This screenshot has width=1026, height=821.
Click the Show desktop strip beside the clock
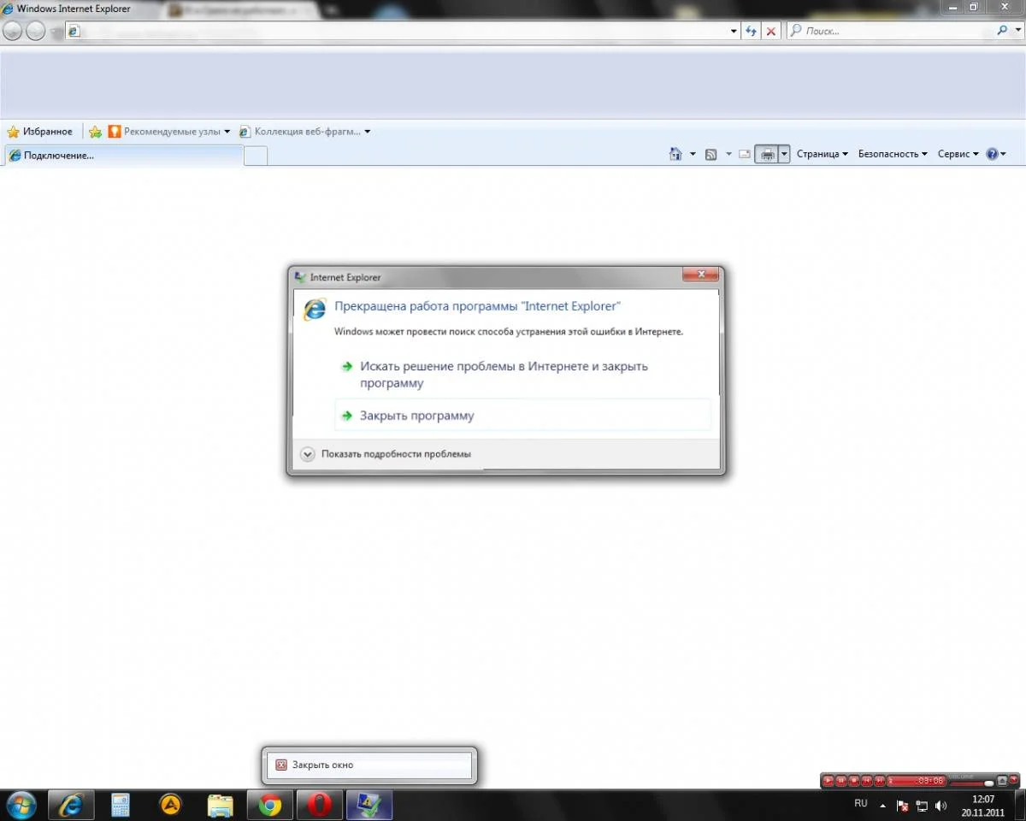(1019, 806)
